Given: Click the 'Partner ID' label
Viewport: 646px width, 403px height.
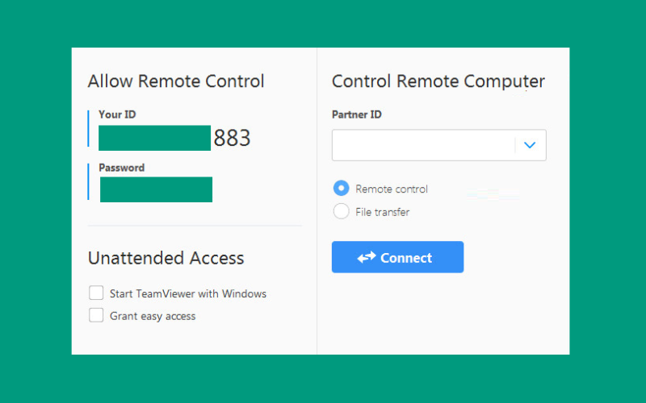Looking at the screenshot, I should point(357,114).
